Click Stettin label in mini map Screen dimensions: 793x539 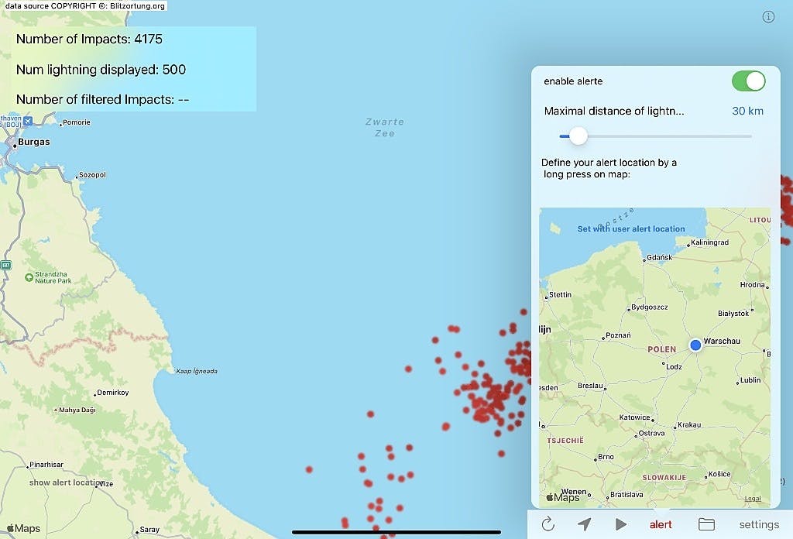[x=561, y=294]
